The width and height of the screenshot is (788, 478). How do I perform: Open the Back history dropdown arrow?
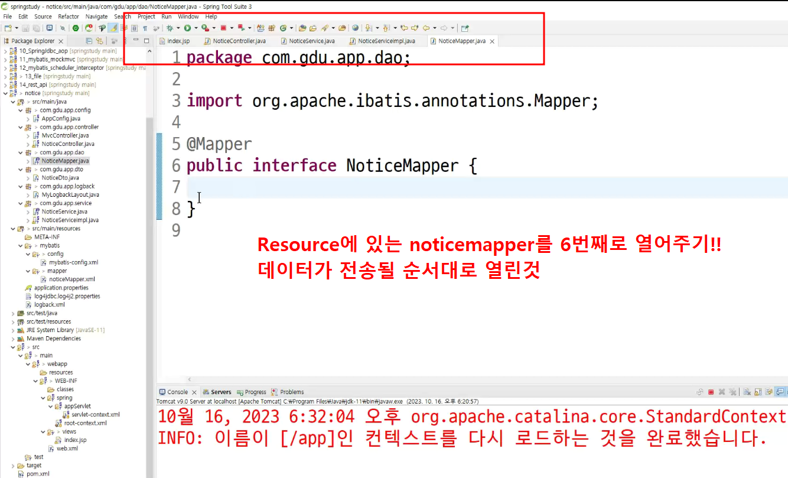pyautogui.click(x=435, y=28)
